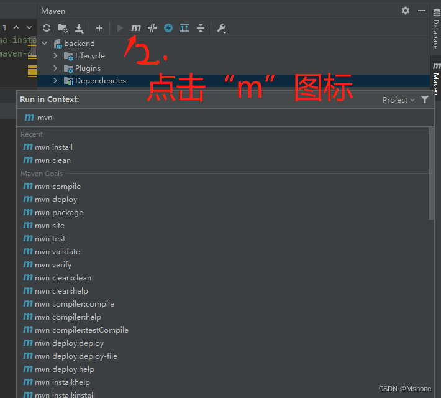
Task: Select Plugins folder item
Action: 82,68
